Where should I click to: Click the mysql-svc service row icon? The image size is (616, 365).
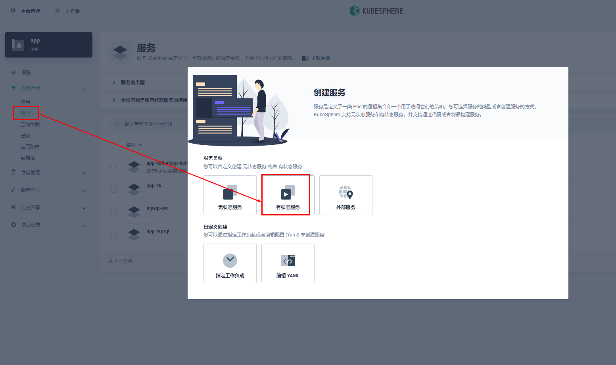click(134, 212)
